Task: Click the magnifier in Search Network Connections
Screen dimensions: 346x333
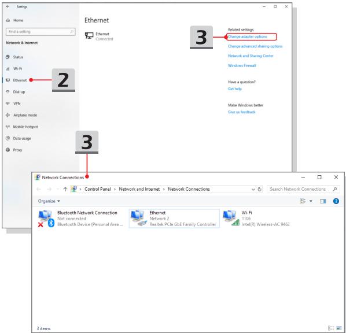Action: (335, 189)
